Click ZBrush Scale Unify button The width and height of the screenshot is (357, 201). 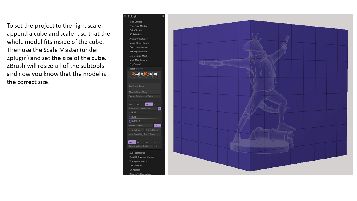145,92
